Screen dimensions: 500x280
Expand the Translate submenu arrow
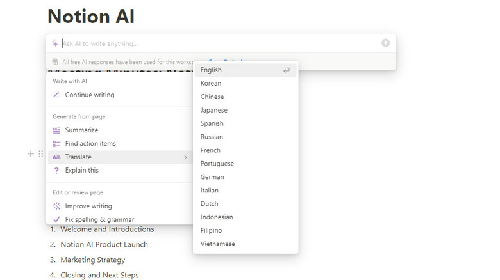(185, 157)
